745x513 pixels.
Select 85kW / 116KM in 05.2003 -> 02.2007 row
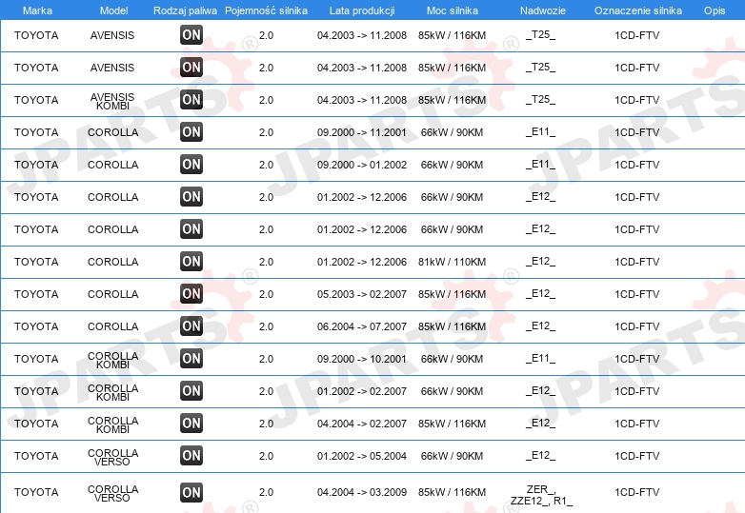coord(452,294)
